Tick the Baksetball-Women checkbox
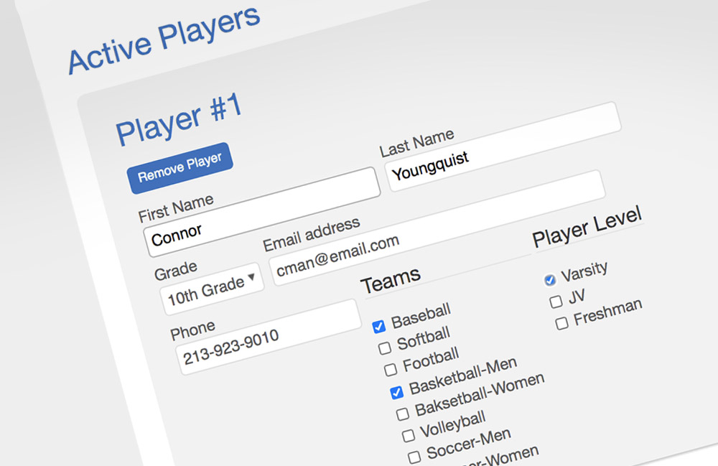 pyautogui.click(x=403, y=414)
